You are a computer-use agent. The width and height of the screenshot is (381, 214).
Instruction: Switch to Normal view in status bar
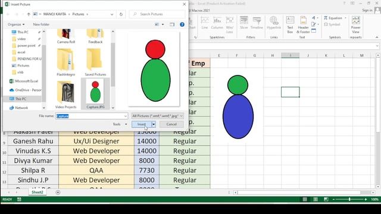coord(305,200)
